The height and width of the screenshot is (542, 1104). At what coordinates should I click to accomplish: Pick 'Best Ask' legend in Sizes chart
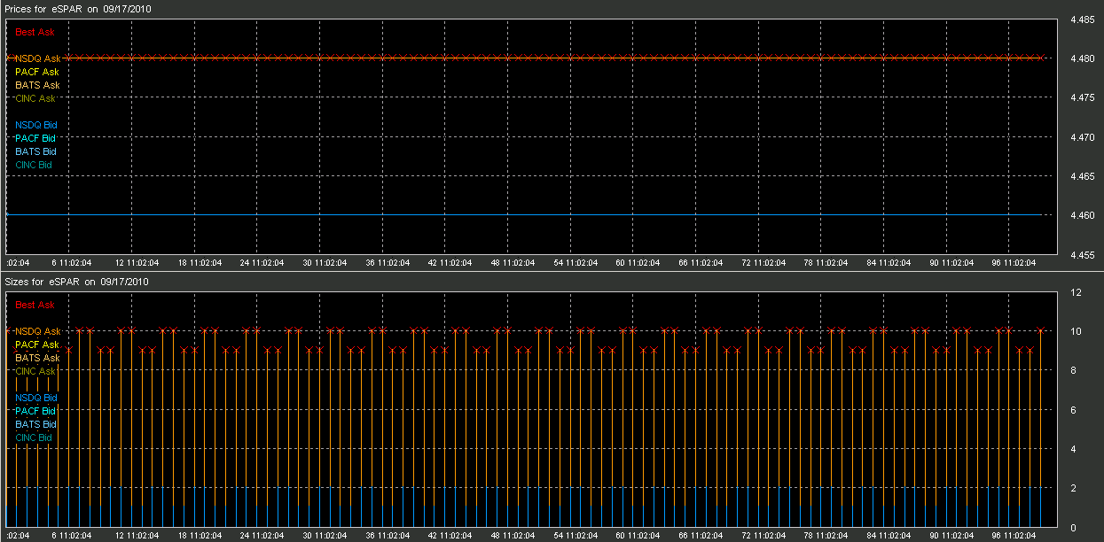[x=35, y=305]
